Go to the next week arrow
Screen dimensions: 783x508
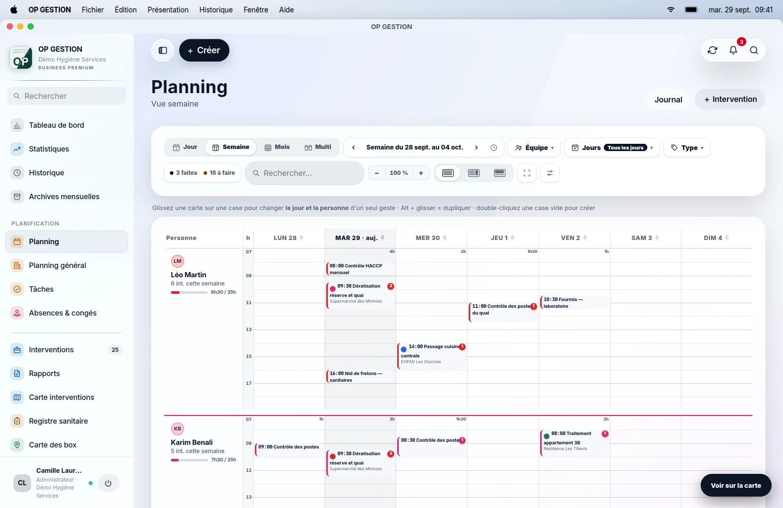[476, 147]
